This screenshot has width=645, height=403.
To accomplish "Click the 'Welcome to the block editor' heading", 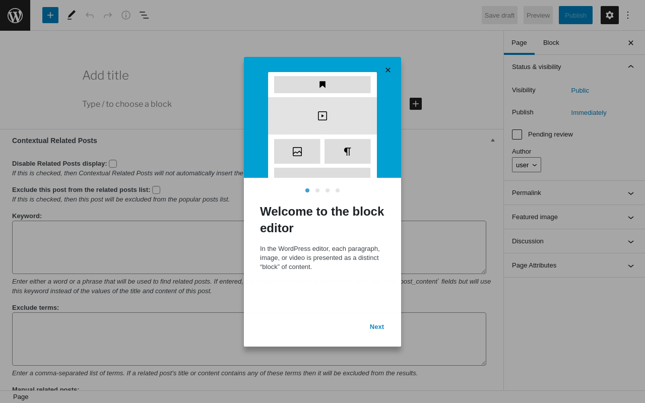I will pyautogui.click(x=322, y=220).
